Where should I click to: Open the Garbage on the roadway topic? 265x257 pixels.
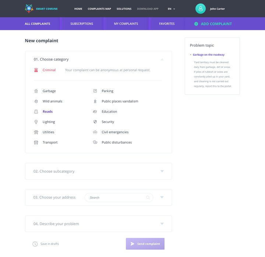pyautogui.click(x=209, y=55)
